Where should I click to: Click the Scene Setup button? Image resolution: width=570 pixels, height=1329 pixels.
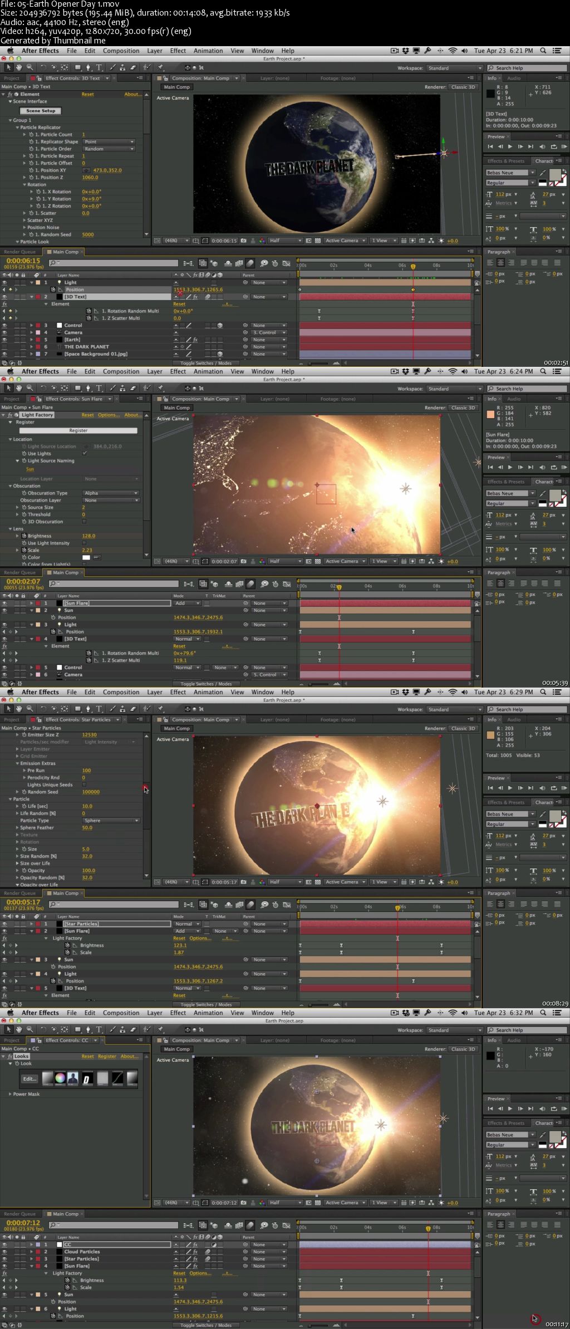pos(41,111)
